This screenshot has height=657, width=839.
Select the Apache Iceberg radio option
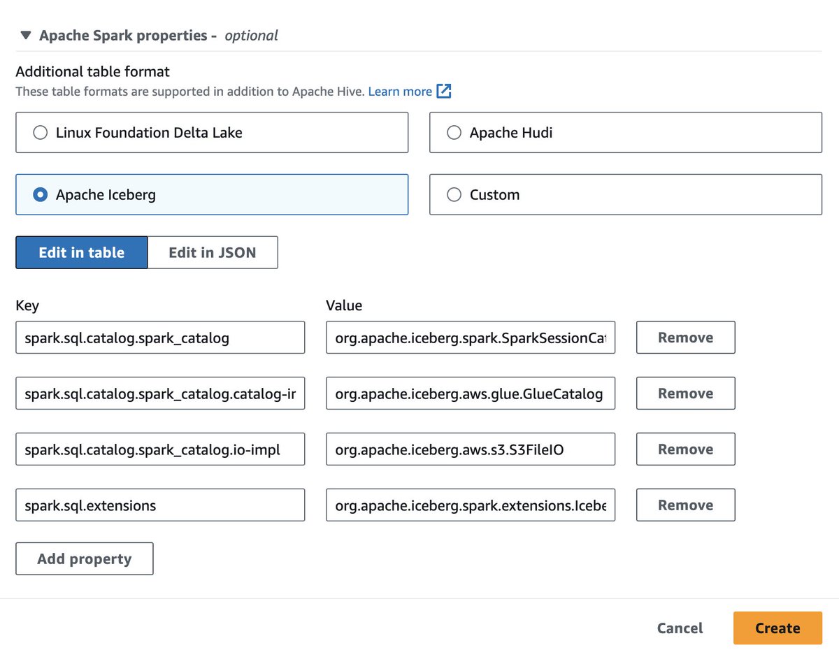pyautogui.click(x=212, y=194)
